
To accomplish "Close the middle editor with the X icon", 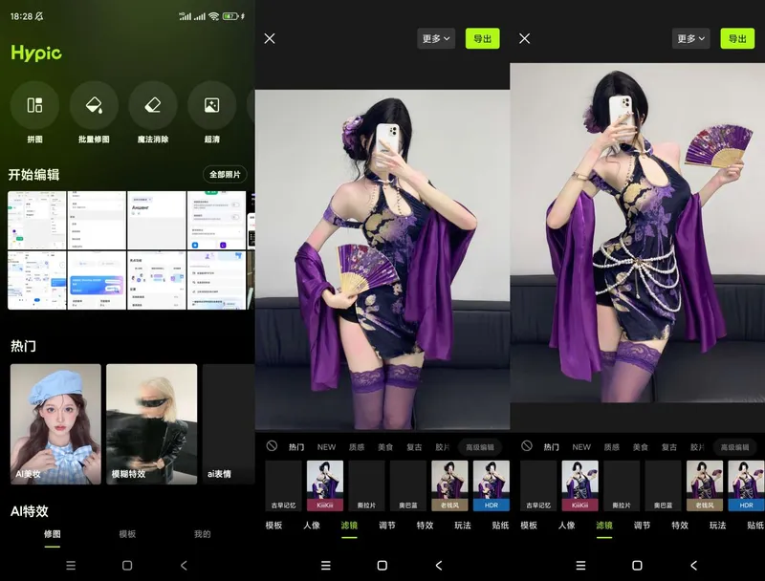I will [270, 38].
